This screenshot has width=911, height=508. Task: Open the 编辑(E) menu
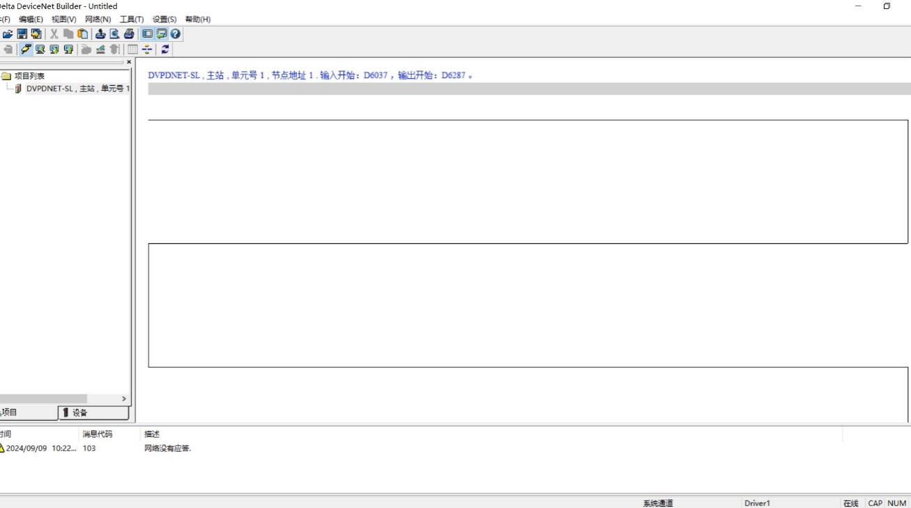(31, 20)
